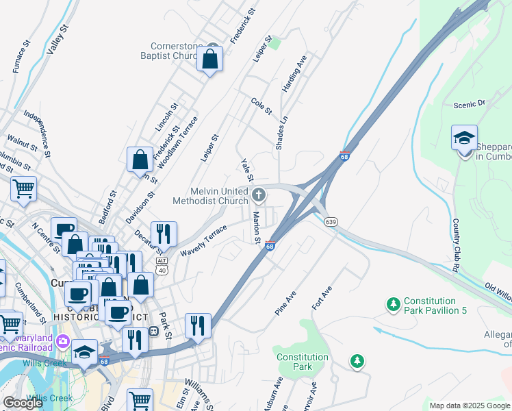The height and width of the screenshot is (411, 512).
Task: Click the Western Maryland Scenic Railroad camera pin
Action: (x=63, y=341)
